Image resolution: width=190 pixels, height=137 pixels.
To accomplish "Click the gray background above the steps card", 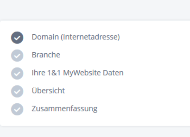I will 95,10.
